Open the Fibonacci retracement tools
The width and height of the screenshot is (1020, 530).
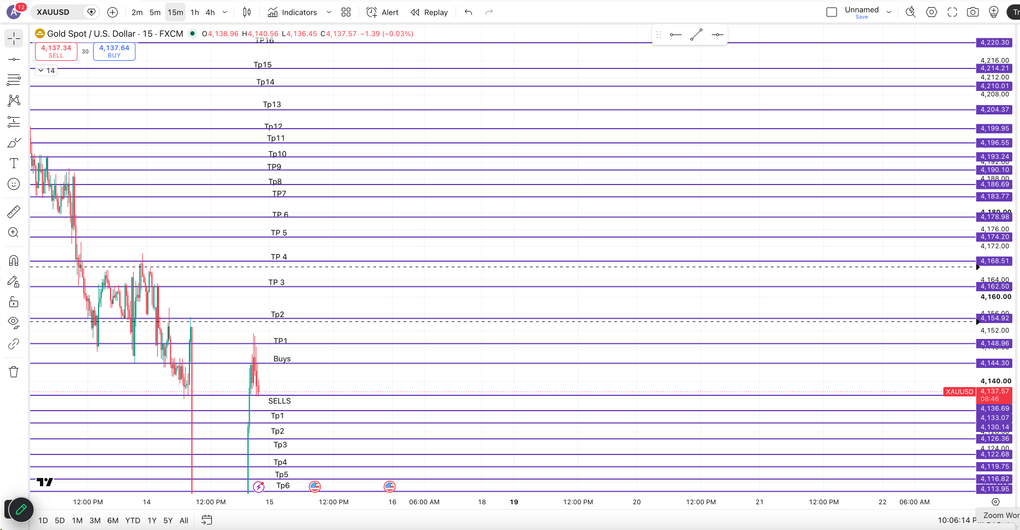pyautogui.click(x=14, y=80)
